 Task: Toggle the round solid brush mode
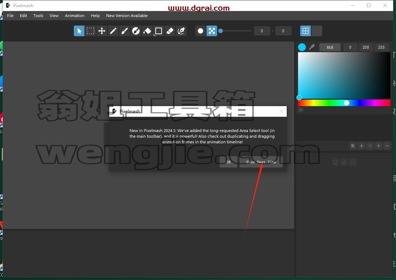click(200, 31)
